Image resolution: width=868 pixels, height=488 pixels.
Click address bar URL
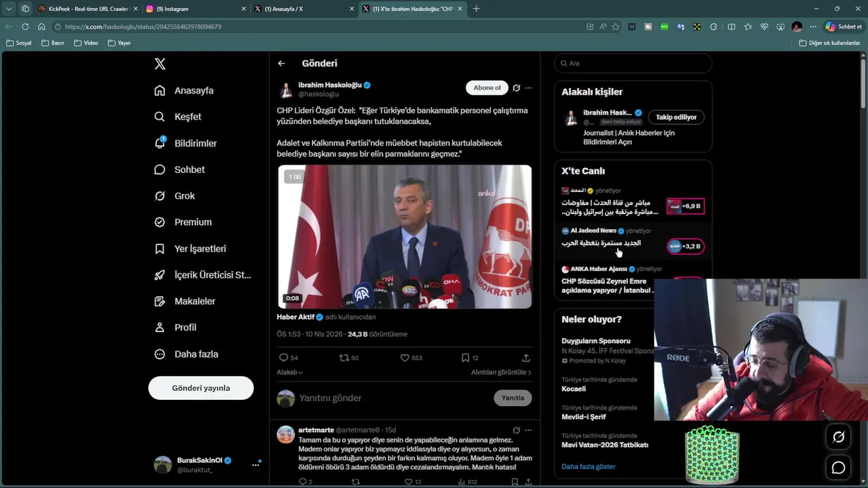(x=143, y=26)
